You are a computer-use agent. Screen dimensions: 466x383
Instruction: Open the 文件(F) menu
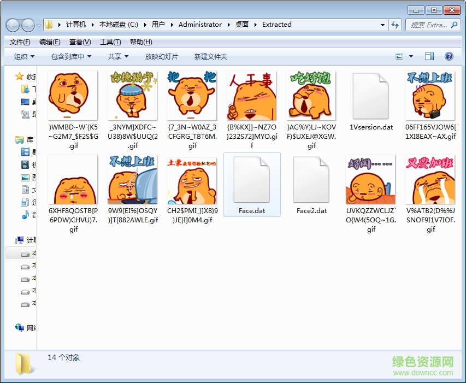(20, 42)
